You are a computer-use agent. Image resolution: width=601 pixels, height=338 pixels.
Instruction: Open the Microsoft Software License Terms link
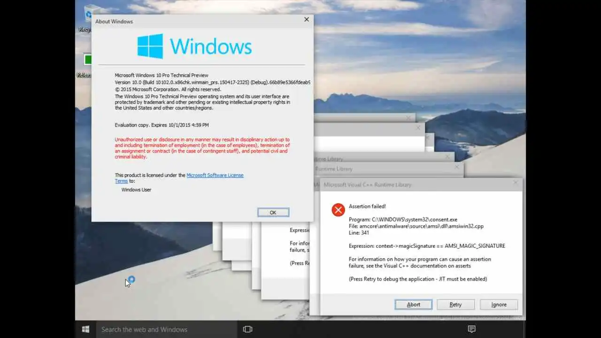tap(215, 175)
